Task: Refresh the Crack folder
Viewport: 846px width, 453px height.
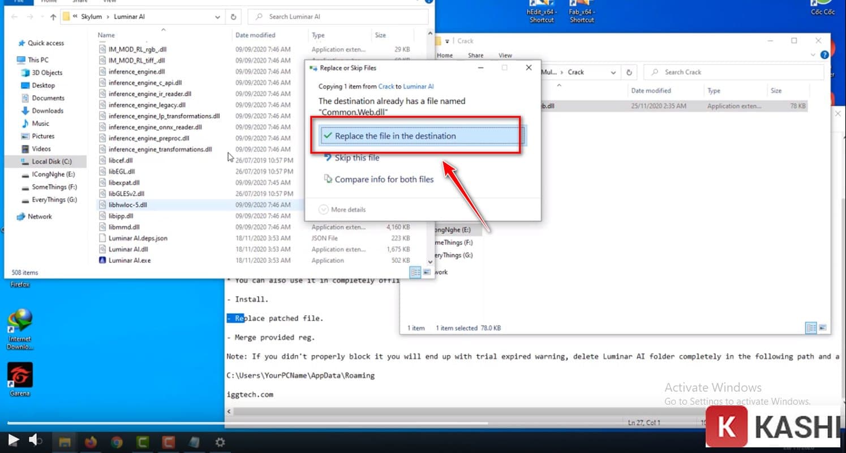Action: point(629,72)
